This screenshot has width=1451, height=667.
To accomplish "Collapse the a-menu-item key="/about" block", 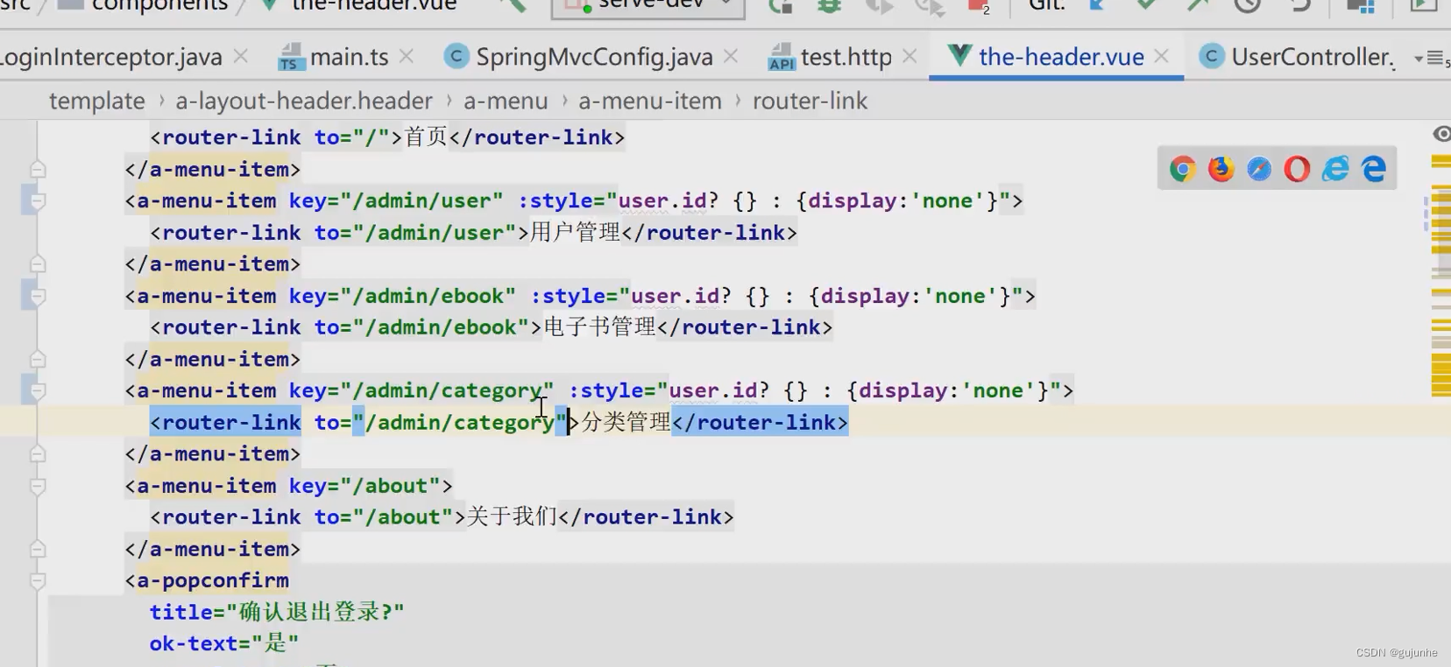I will tap(38, 487).
